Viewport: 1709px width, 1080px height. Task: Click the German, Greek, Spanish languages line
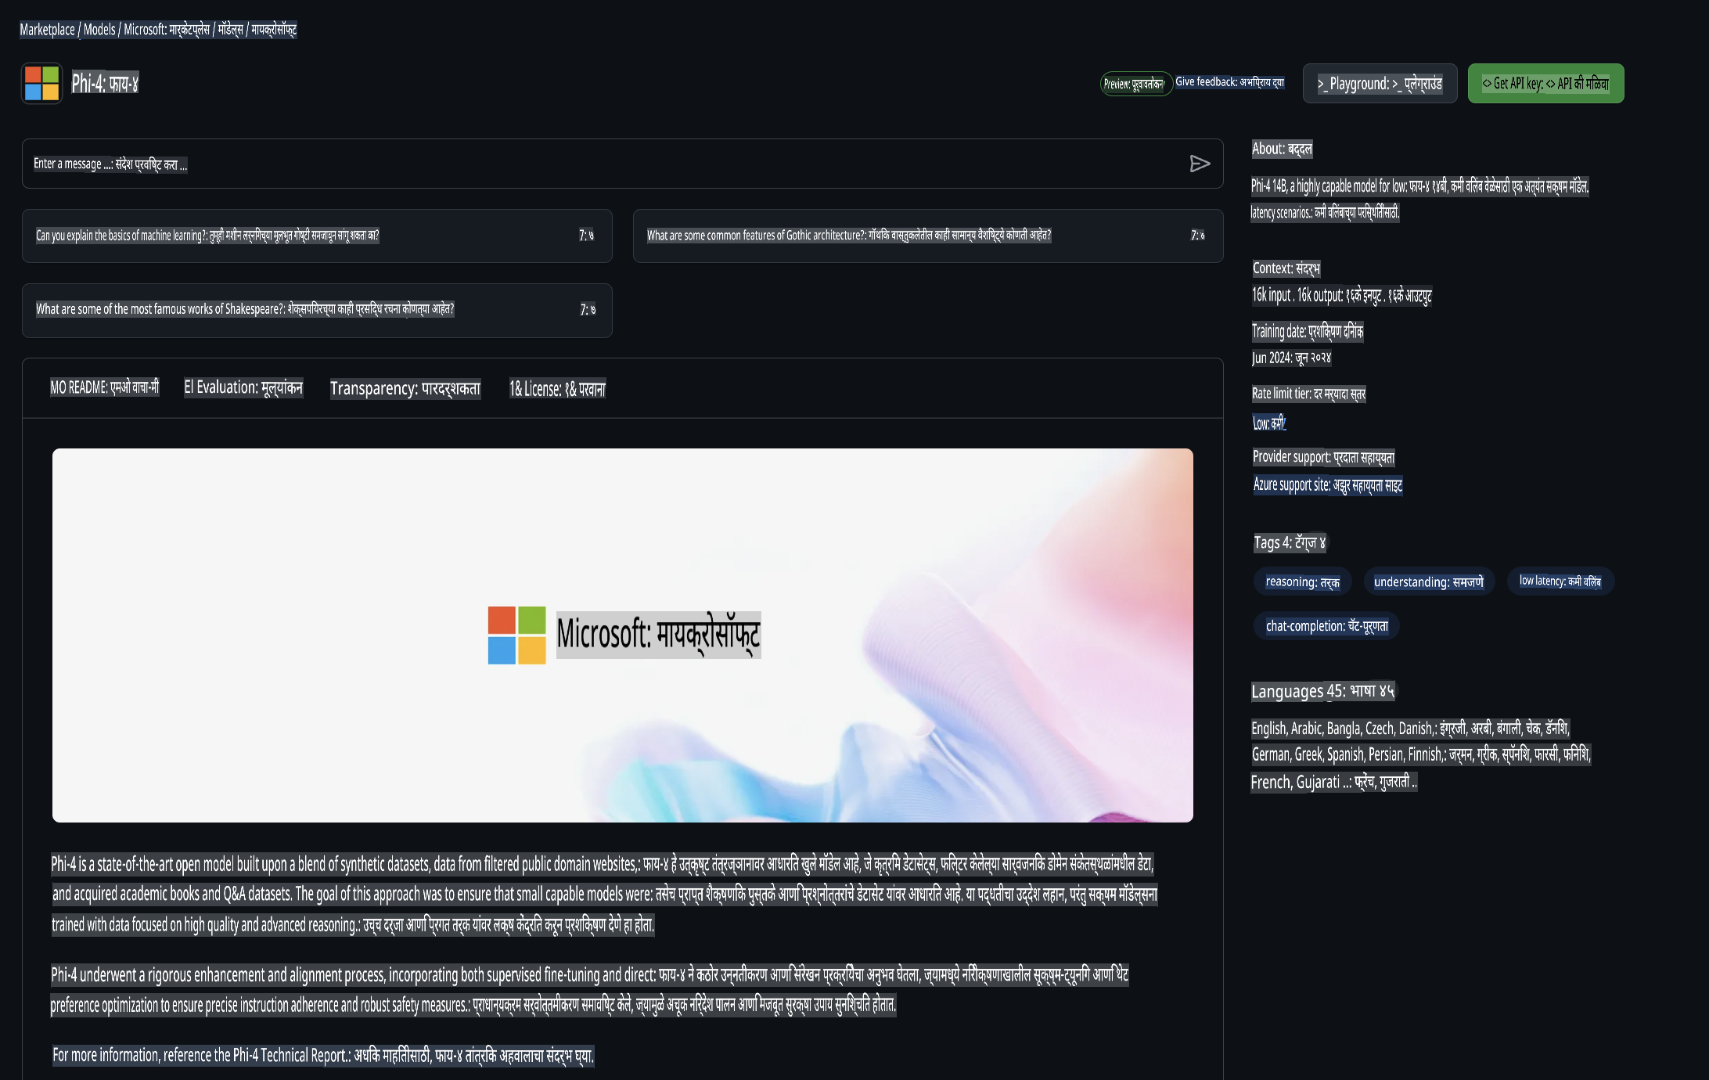coord(1420,754)
